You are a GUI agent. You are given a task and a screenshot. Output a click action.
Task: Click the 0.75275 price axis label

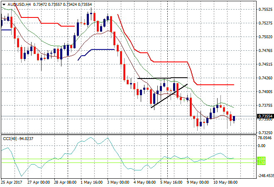tap(265, 23)
